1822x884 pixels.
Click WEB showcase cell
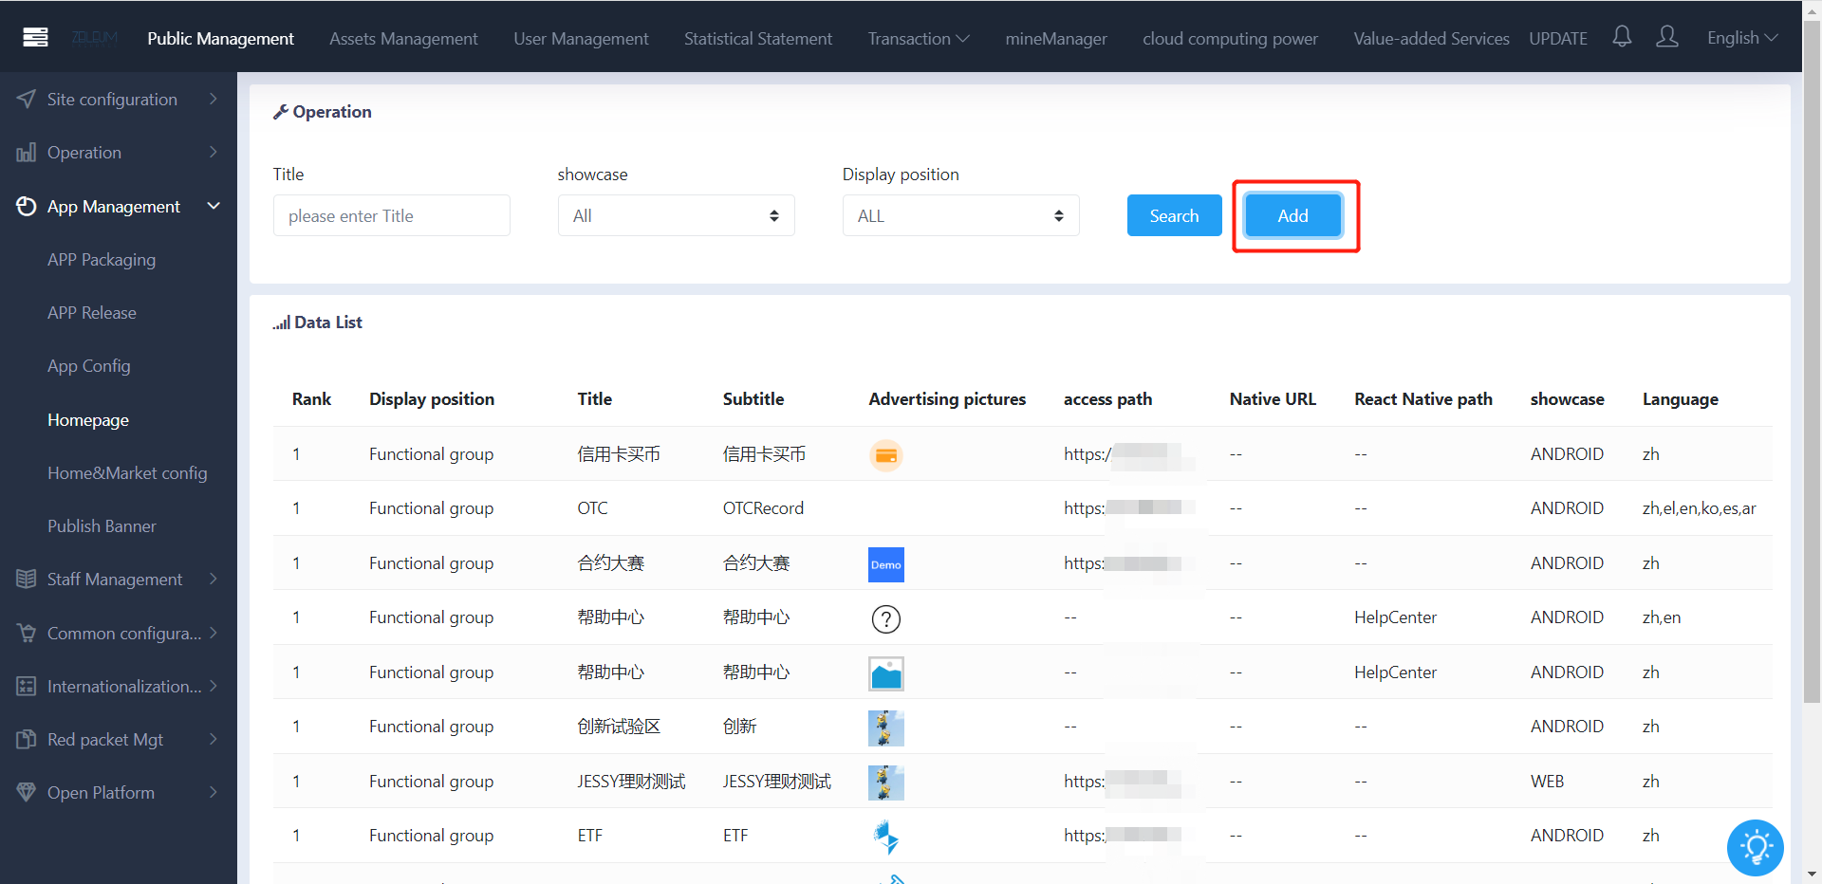coord(1547,782)
